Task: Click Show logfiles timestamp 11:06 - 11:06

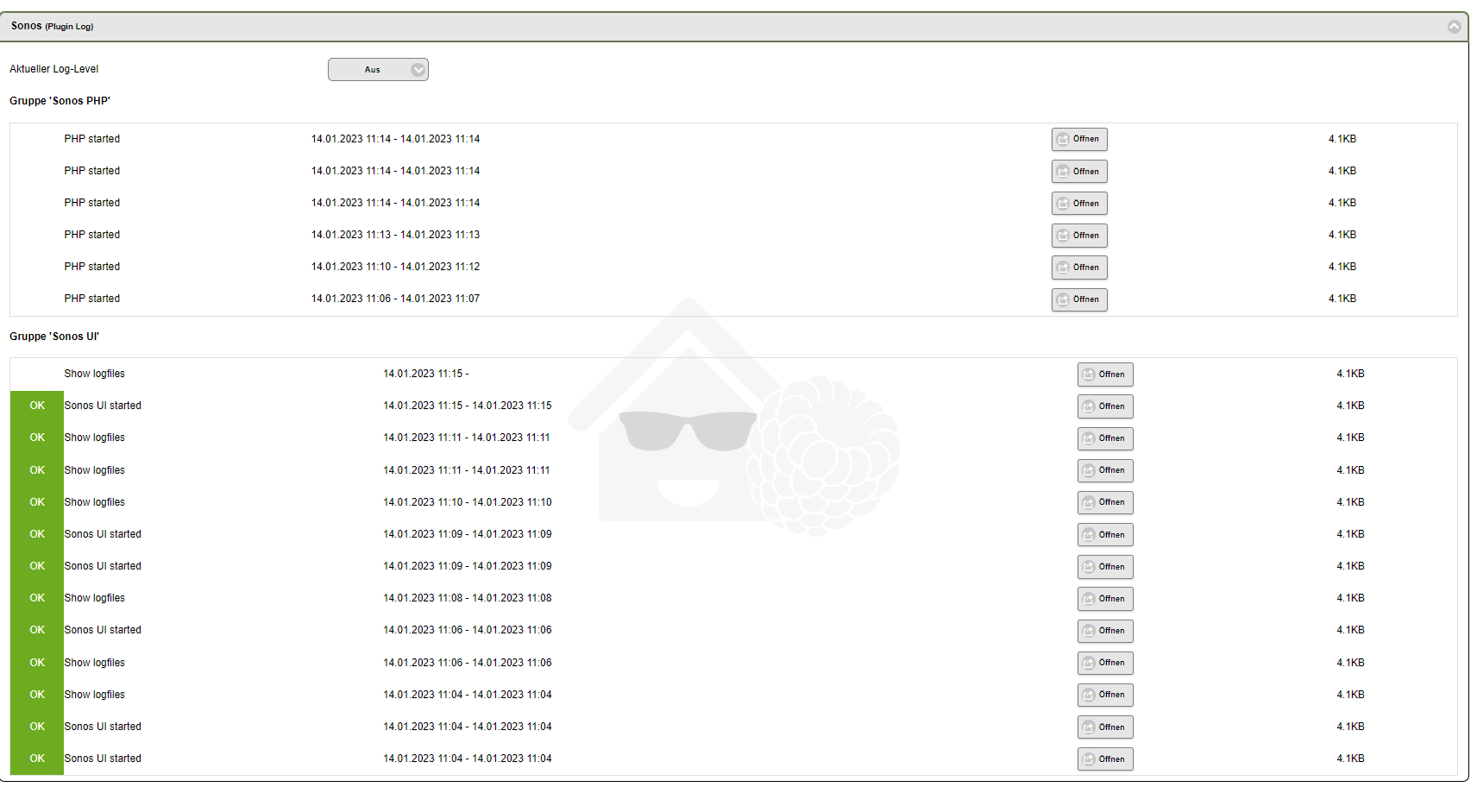Action: click(468, 663)
